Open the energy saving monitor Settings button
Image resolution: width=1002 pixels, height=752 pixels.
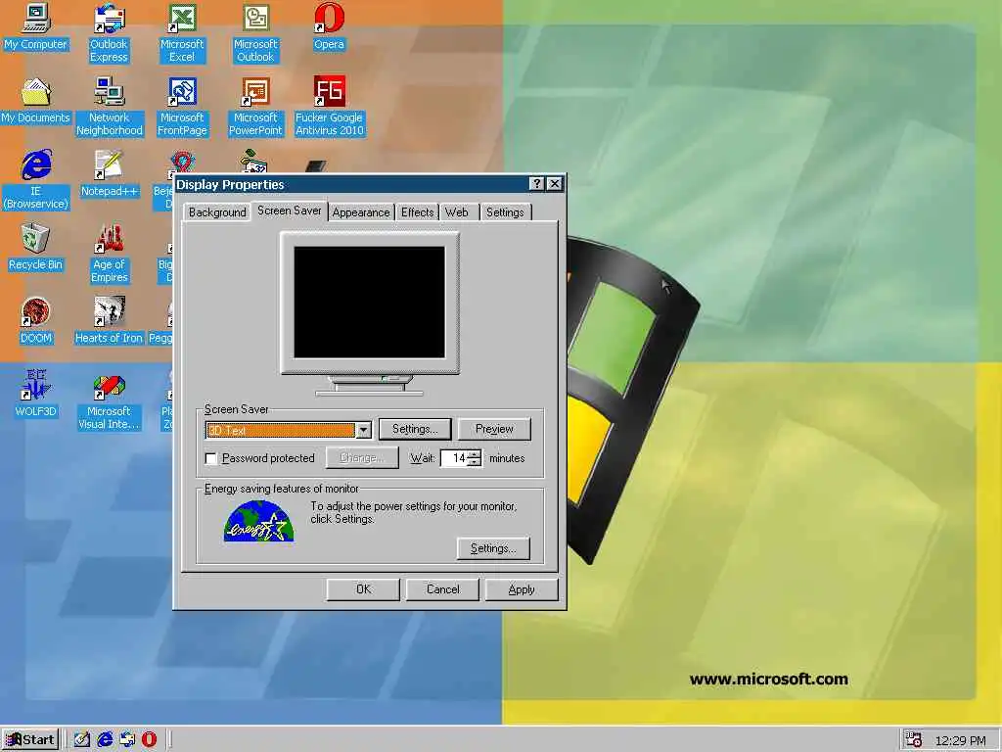(493, 548)
